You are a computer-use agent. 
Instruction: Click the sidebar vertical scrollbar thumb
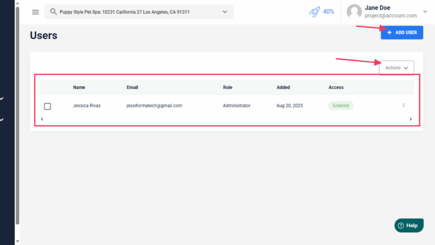coord(17,115)
